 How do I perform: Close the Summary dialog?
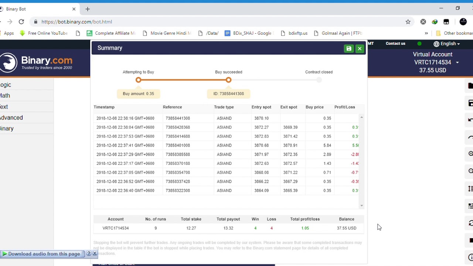(x=360, y=48)
